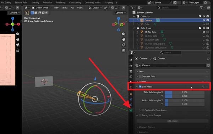Toggle Background Images checkbox
This screenshot has width=213, height=134.
click(140, 115)
